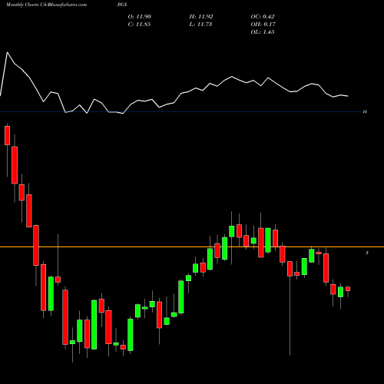384x384 pixels.
Task: Click the axis label at the blue line's right end
Action: pos(366,111)
